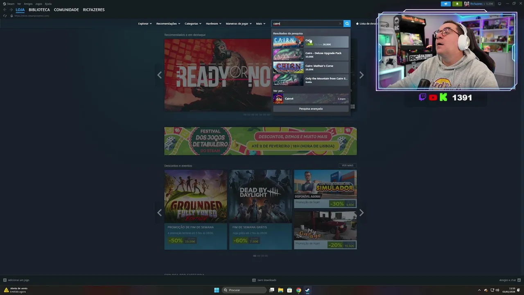Select the Only the Mountain from Cairn result

point(311,80)
